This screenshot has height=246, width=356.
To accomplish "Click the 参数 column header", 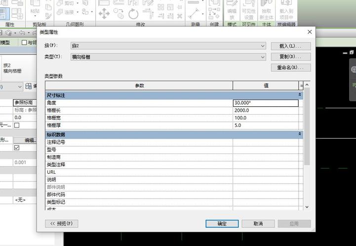I will coord(139,86).
